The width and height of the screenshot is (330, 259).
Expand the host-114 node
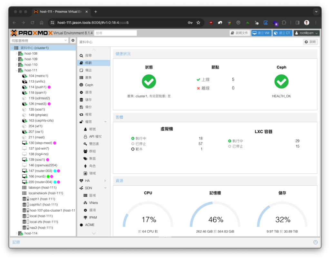[16, 233]
